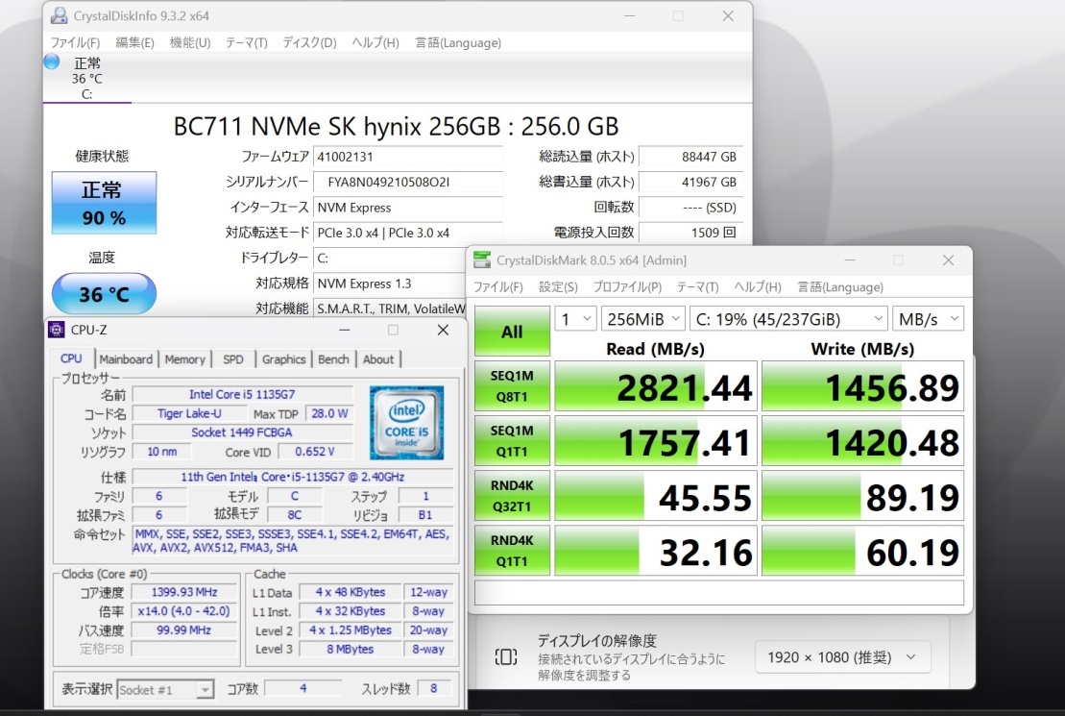Run all benchmarks with the All button
This screenshot has height=716, width=1065.
coord(512,332)
